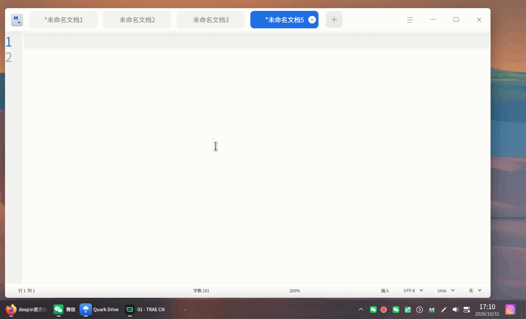Open the 无 syntax highlighting dropdown
This screenshot has height=319, width=526.
click(x=475, y=291)
